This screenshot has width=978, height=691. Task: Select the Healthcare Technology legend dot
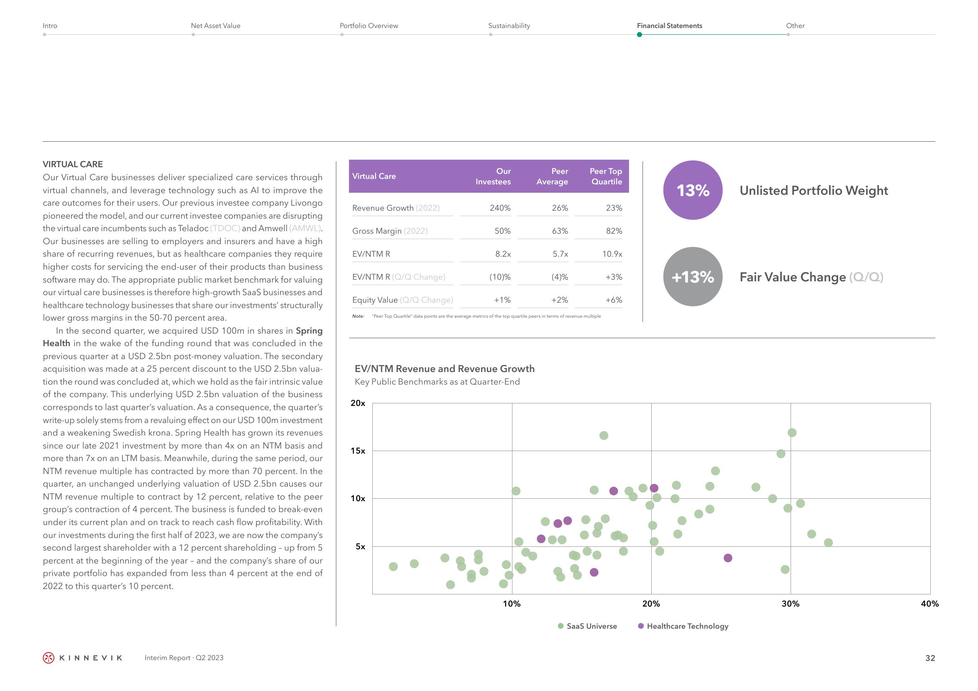[641, 626]
